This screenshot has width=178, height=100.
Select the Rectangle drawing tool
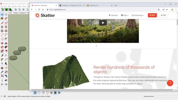2,27
